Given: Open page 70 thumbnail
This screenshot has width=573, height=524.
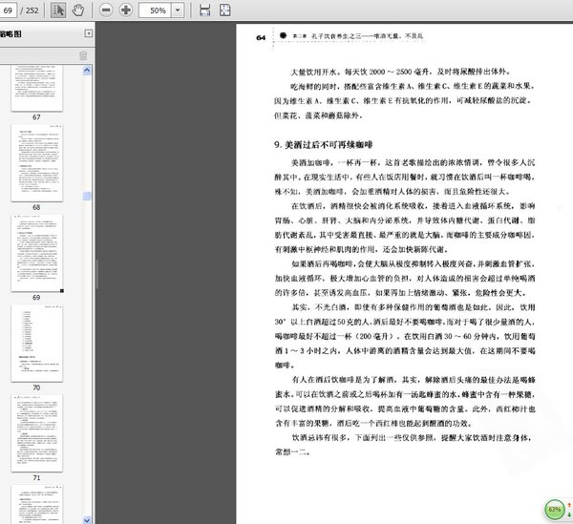Looking at the screenshot, I should tap(37, 344).
